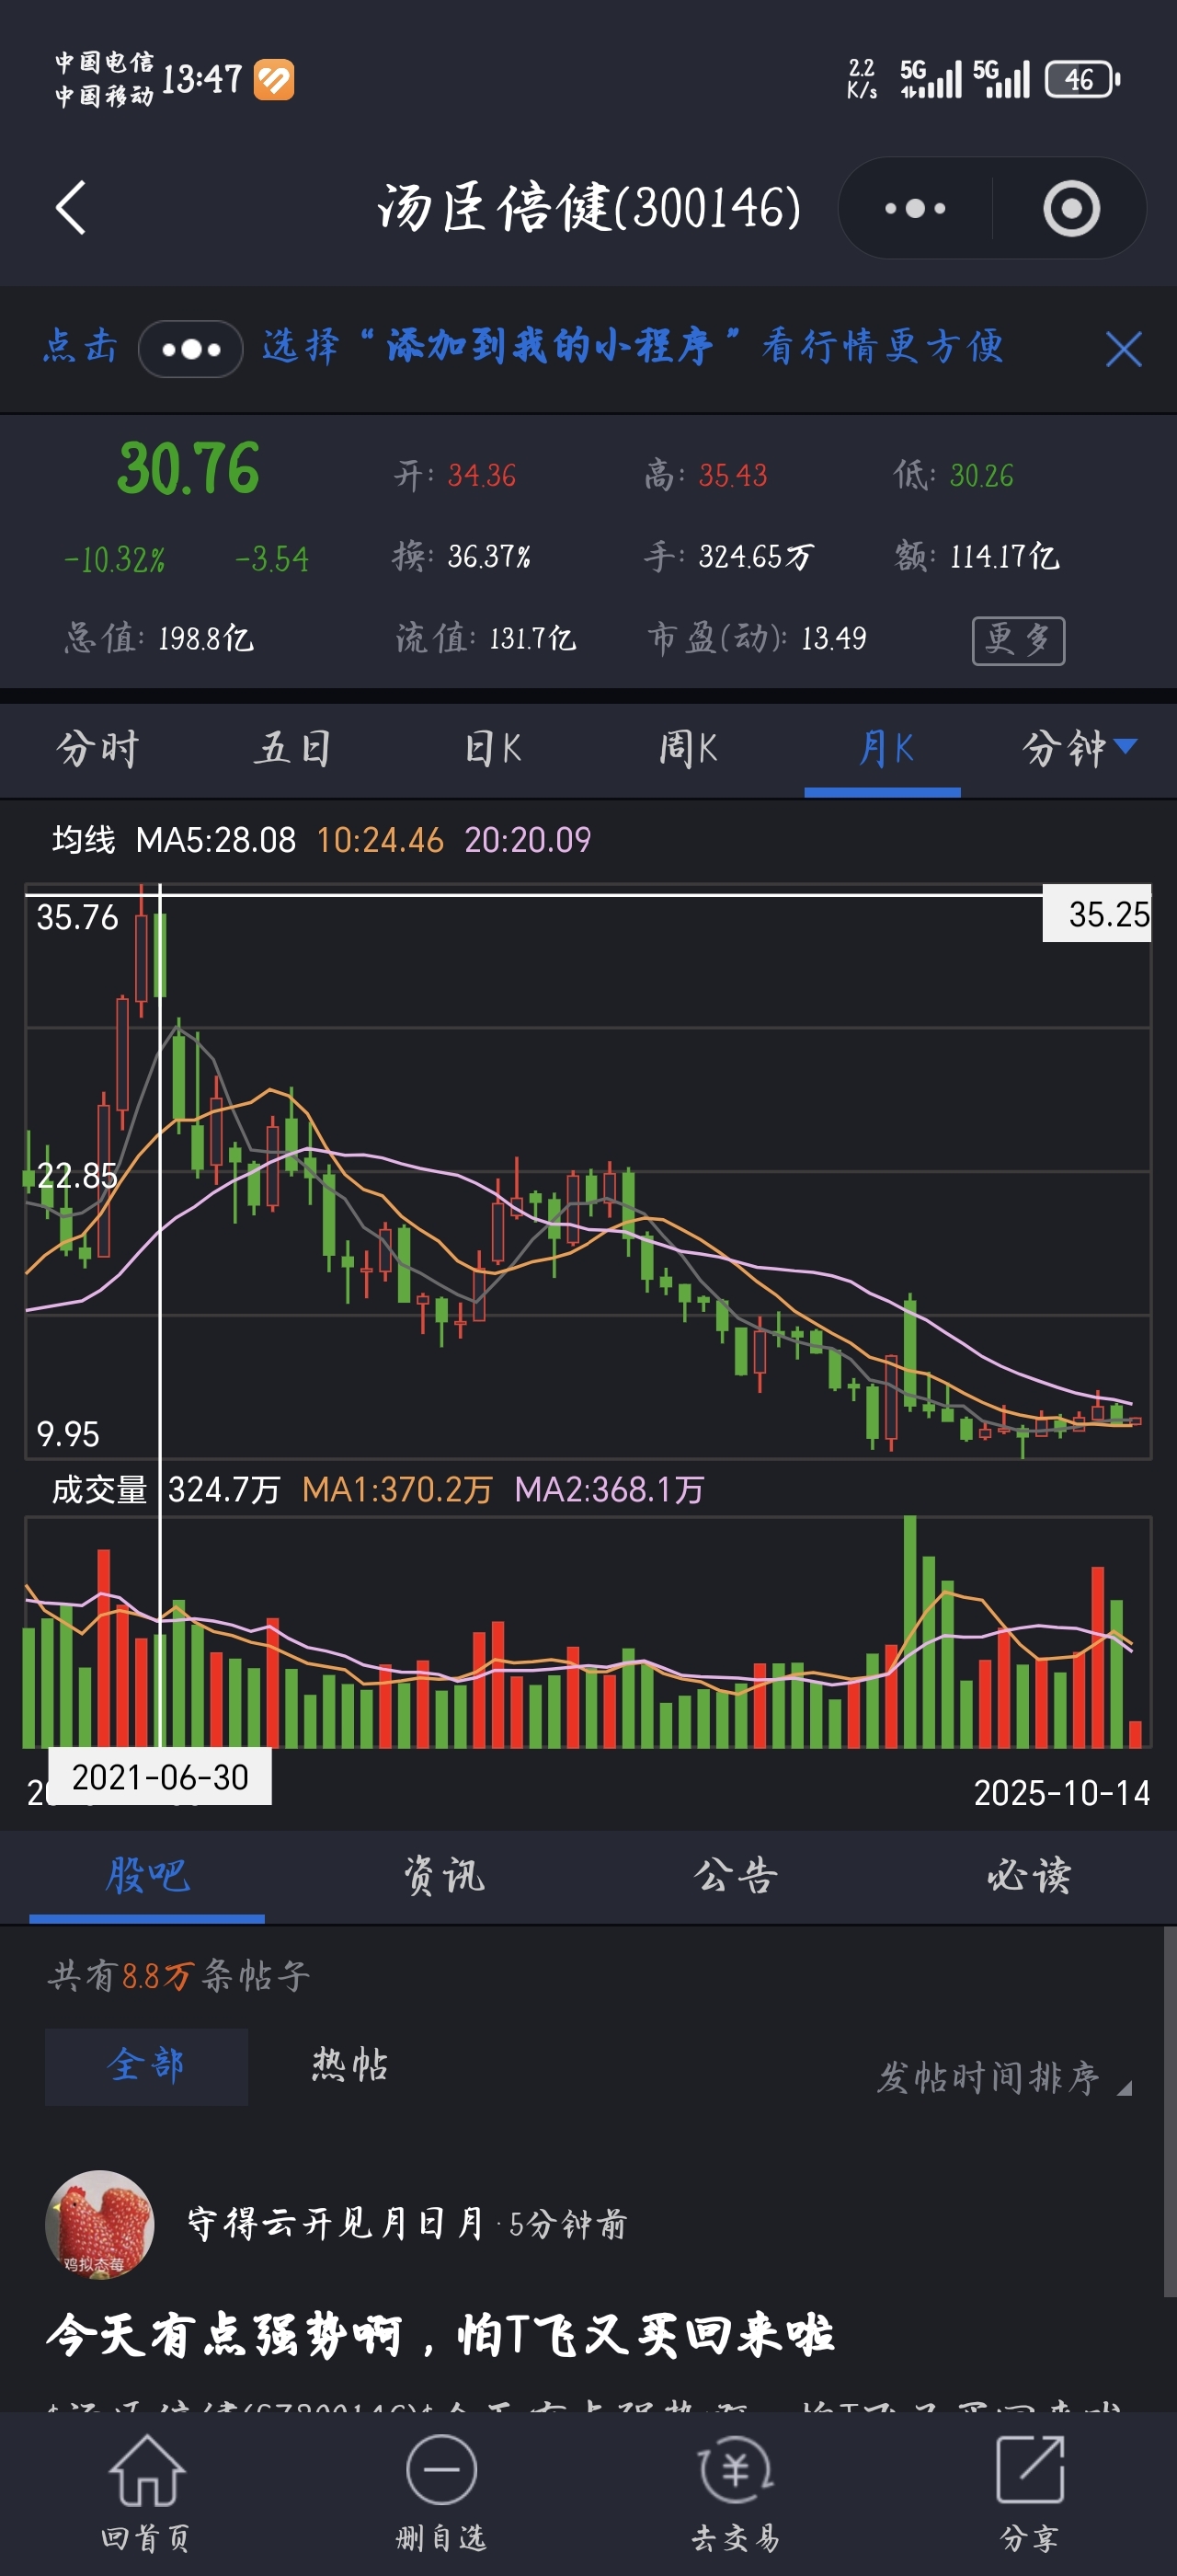
Task: Tap MA2:368.1万 volume average label
Action: (609, 1490)
